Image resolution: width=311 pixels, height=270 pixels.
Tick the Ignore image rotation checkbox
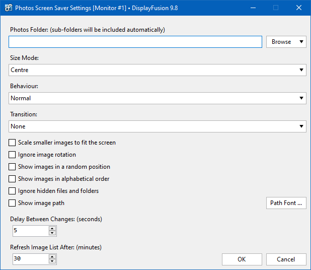click(12, 155)
